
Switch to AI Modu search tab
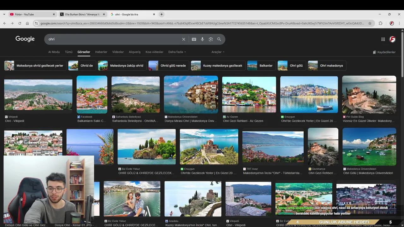(x=54, y=52)
